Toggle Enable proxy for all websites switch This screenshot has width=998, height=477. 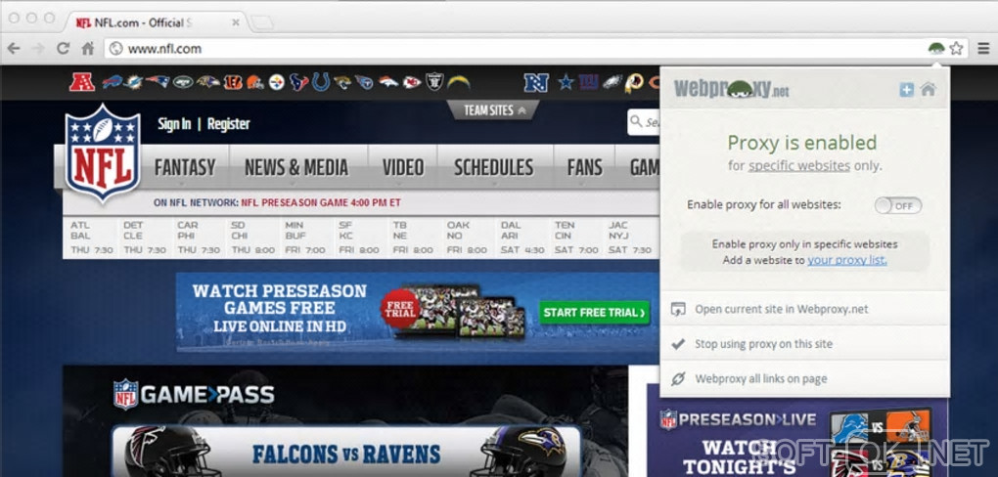898,205
